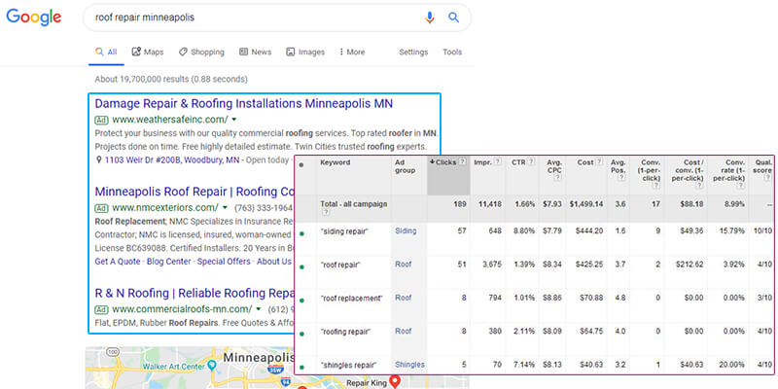Click the Ad group column header
The width and height of the screenshot is (778, 389).
pos(405,165)
